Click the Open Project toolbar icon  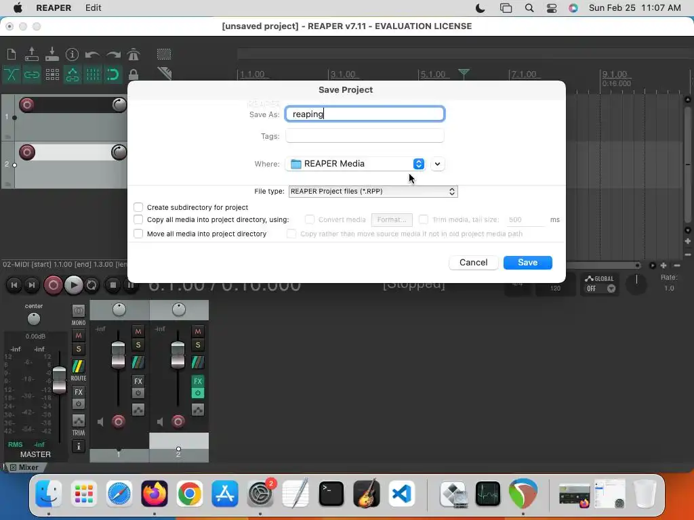[x=31, y=54]
